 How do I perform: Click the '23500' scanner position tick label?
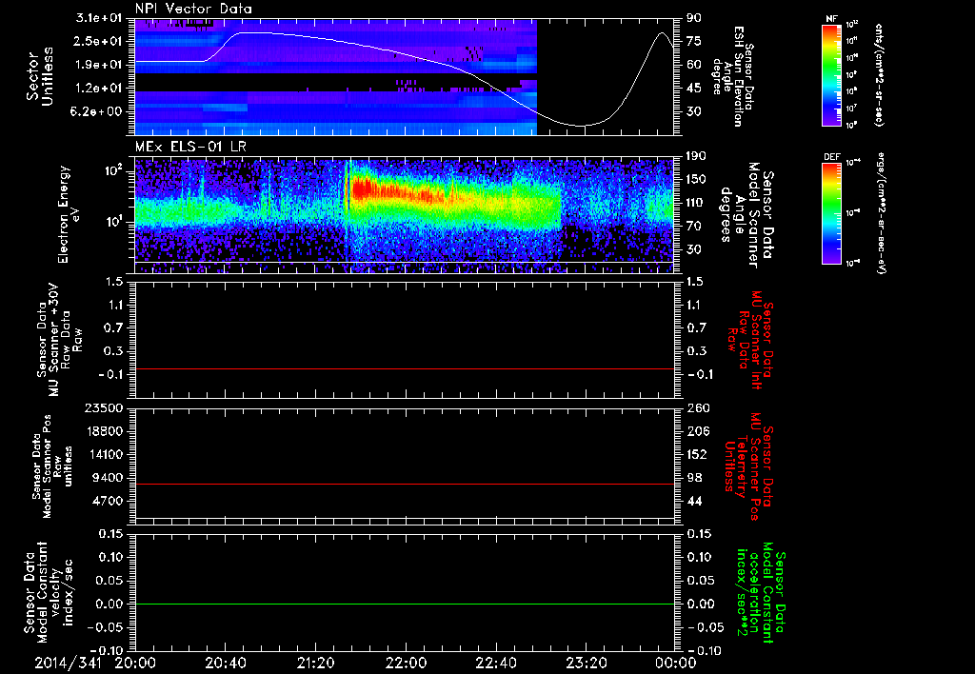pyautogui.click(x=102, y=407)
